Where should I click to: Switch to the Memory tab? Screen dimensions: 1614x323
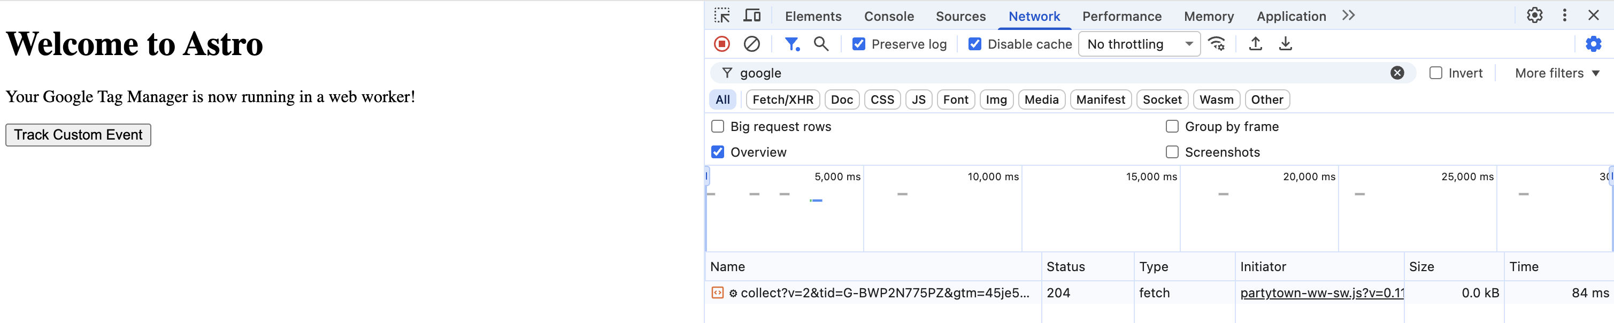pyautogui.click(x=1209, y=16)
